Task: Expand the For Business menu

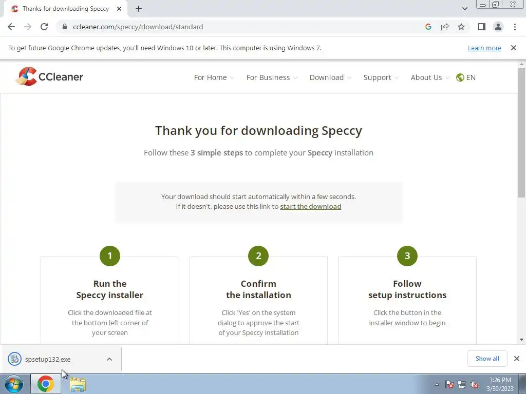Action: pyautogui.click(x=272, y=77)
